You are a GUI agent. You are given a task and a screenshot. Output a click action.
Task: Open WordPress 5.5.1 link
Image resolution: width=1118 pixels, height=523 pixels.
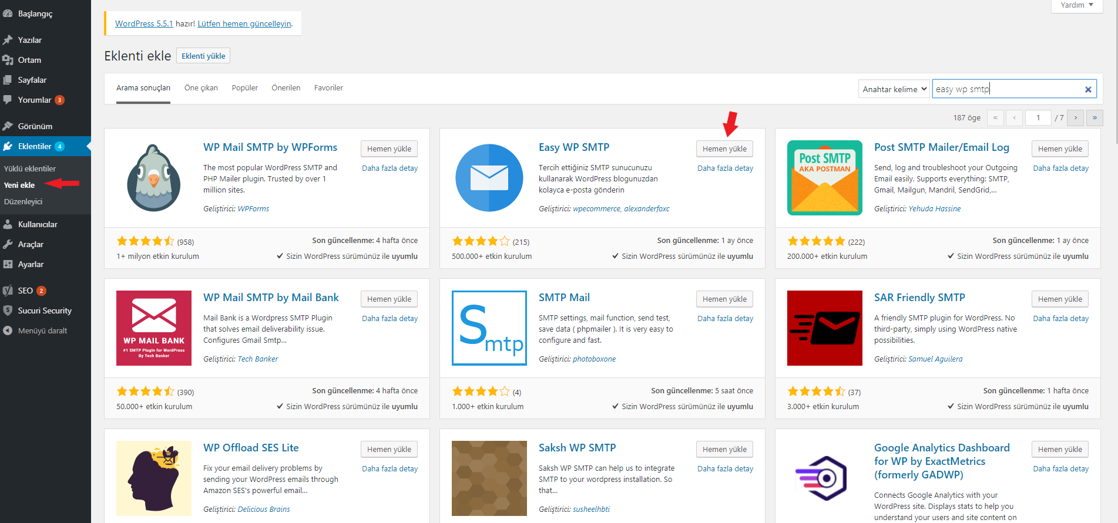[x=144, y=24]
